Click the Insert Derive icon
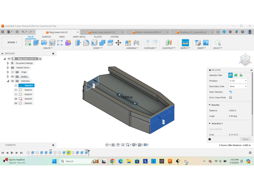 click(x=198, y=43)
